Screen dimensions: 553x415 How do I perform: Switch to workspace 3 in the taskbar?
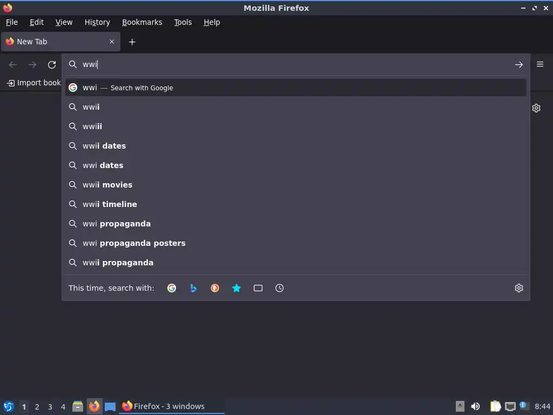click(x=50, y=407)
